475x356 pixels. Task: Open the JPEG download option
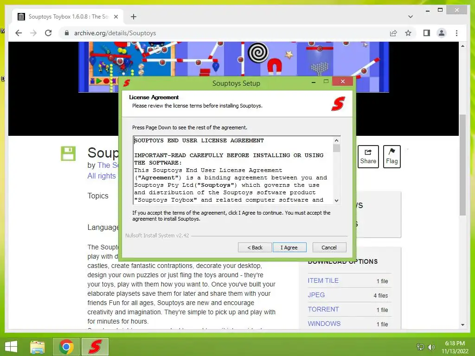[316, 295]
